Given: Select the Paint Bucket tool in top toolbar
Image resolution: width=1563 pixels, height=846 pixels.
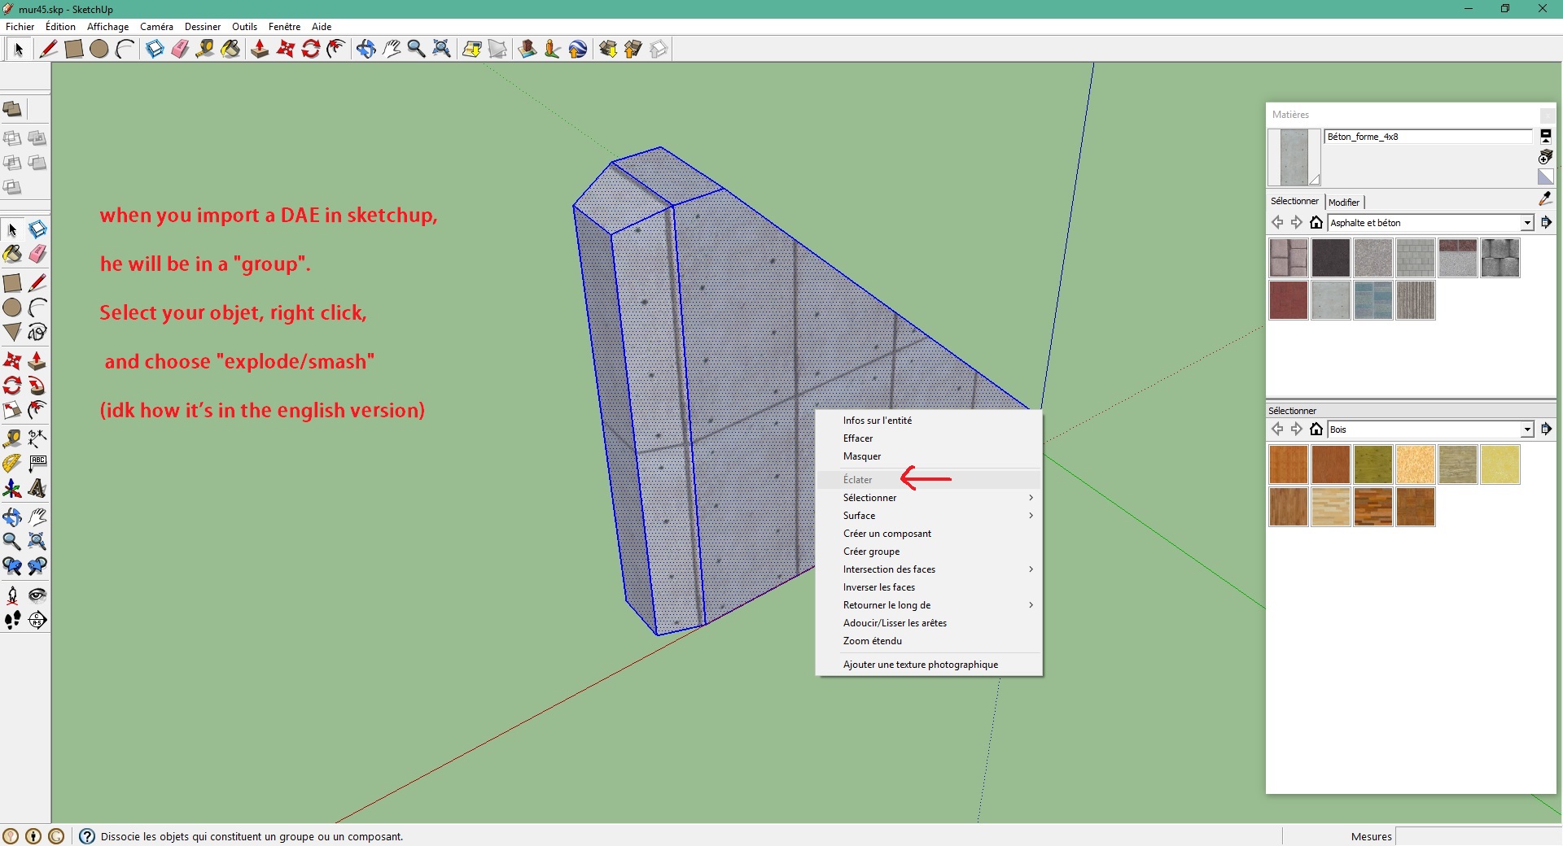Looking at the screenshot, I should coord(230,50).
